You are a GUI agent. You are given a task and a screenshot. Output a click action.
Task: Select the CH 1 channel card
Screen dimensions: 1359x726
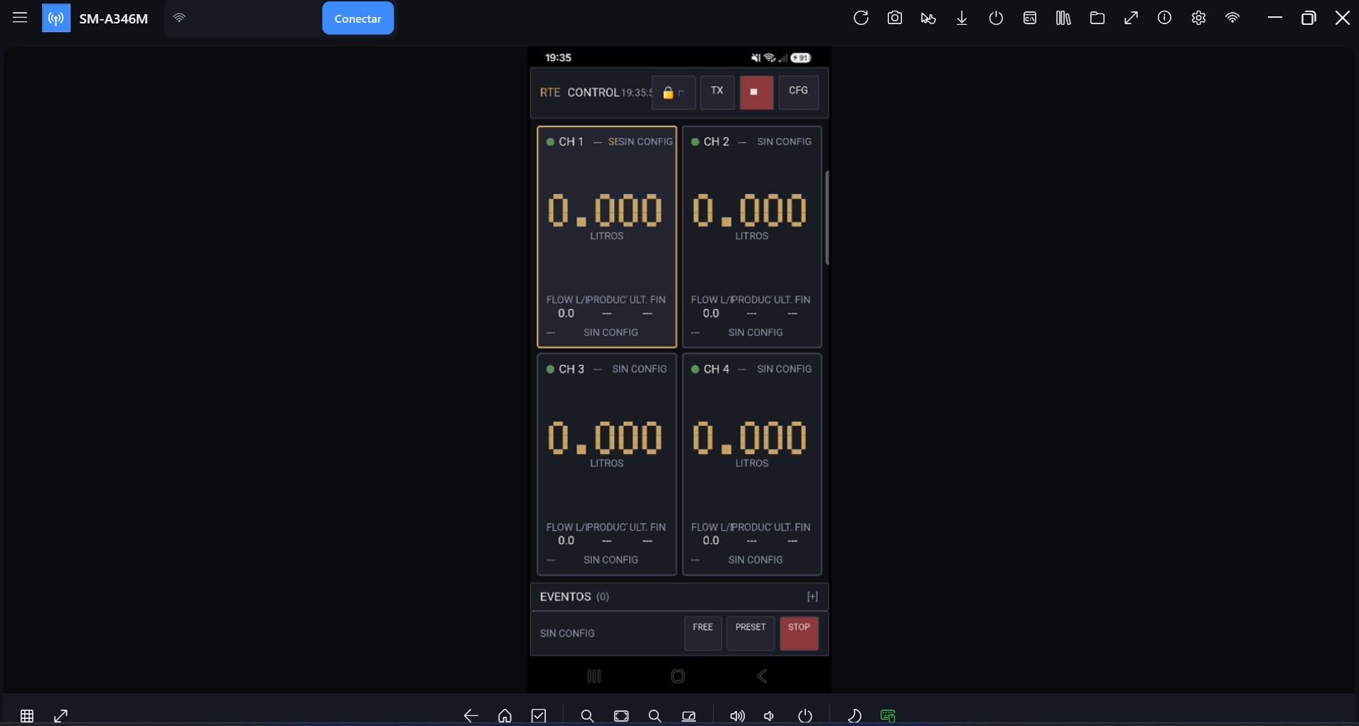tap(607, 237)
